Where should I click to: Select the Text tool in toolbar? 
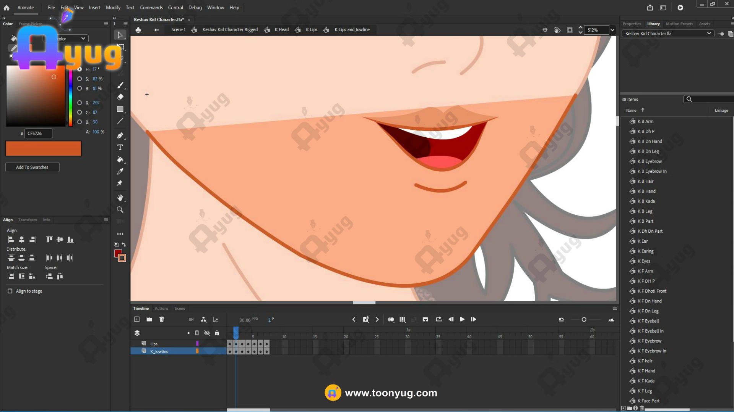pos(120,148)
